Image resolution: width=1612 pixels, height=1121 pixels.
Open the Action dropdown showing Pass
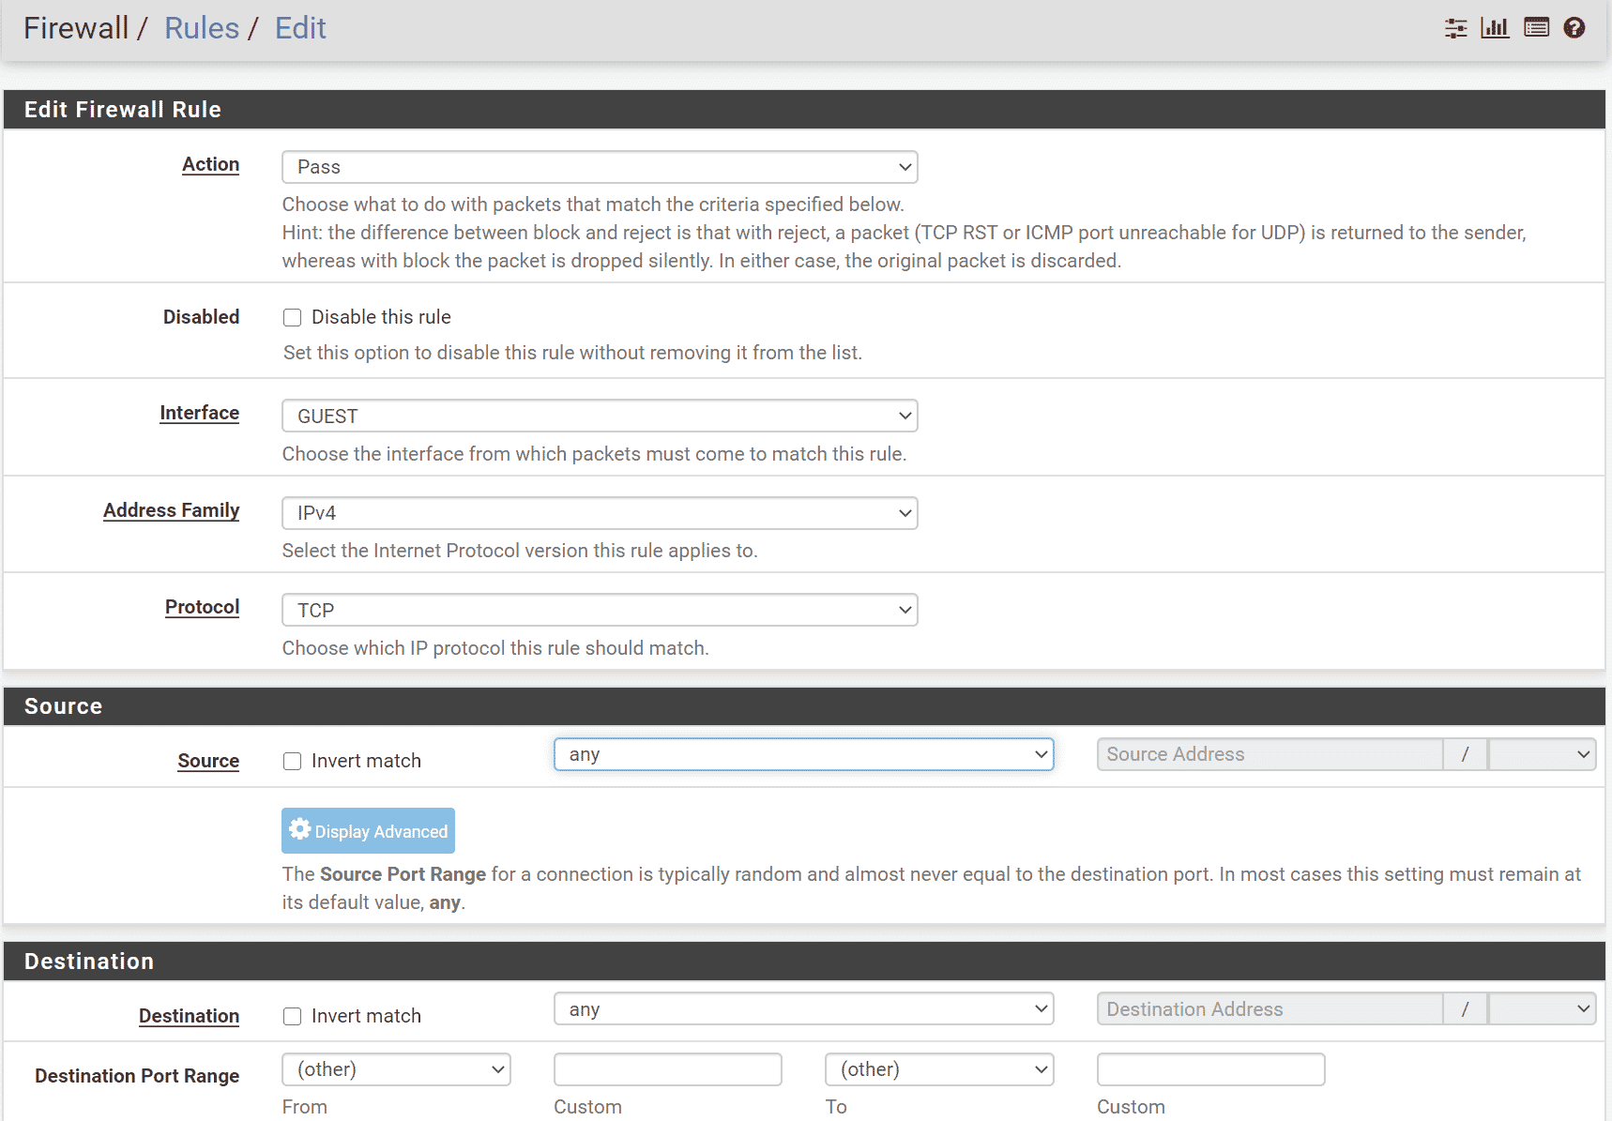point(600,167)
